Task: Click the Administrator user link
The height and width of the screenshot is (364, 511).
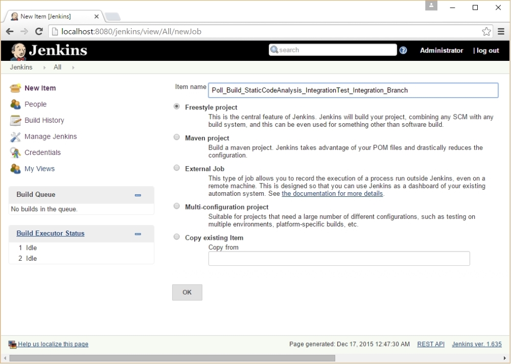Action: coord(442,51)
